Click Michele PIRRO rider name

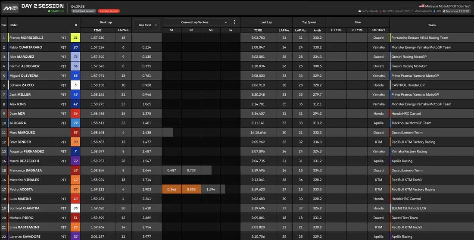click(22, 218)
